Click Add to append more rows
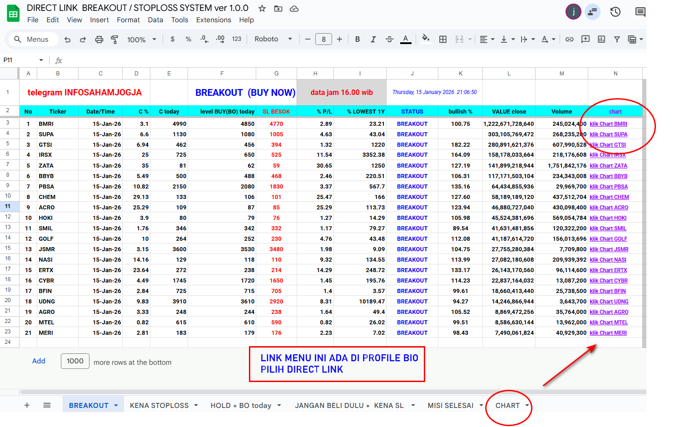Image resolution: width=695 pixels, height=427 pixels. point(39,361)
